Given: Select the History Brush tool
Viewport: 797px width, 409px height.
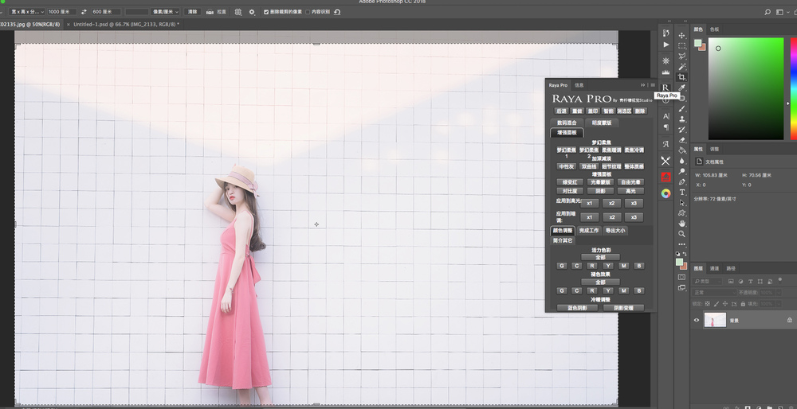Looking at the screenshot, I should (x=682, y=130).
